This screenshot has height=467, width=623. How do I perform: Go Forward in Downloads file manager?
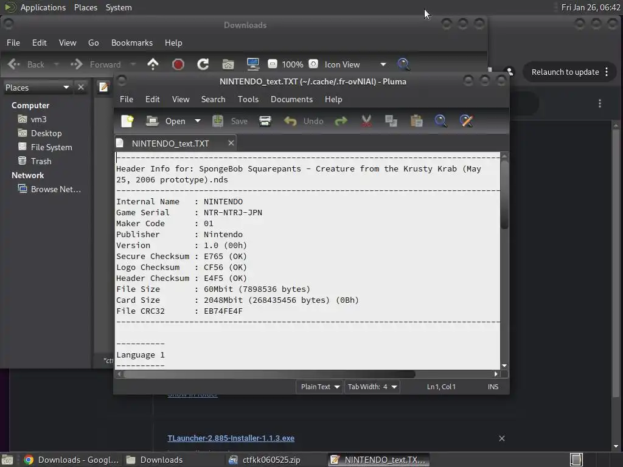pyautogui.click(x=96, y=64)
